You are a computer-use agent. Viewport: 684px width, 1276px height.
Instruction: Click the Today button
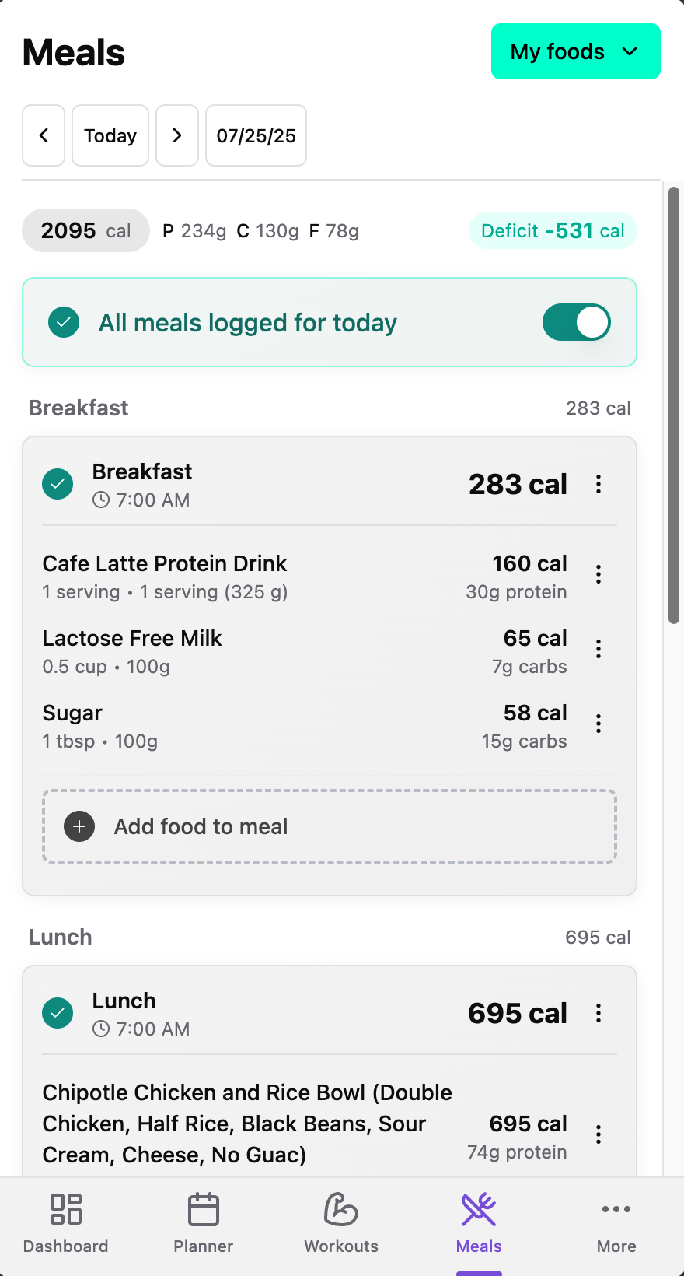[x=110, y=135]
